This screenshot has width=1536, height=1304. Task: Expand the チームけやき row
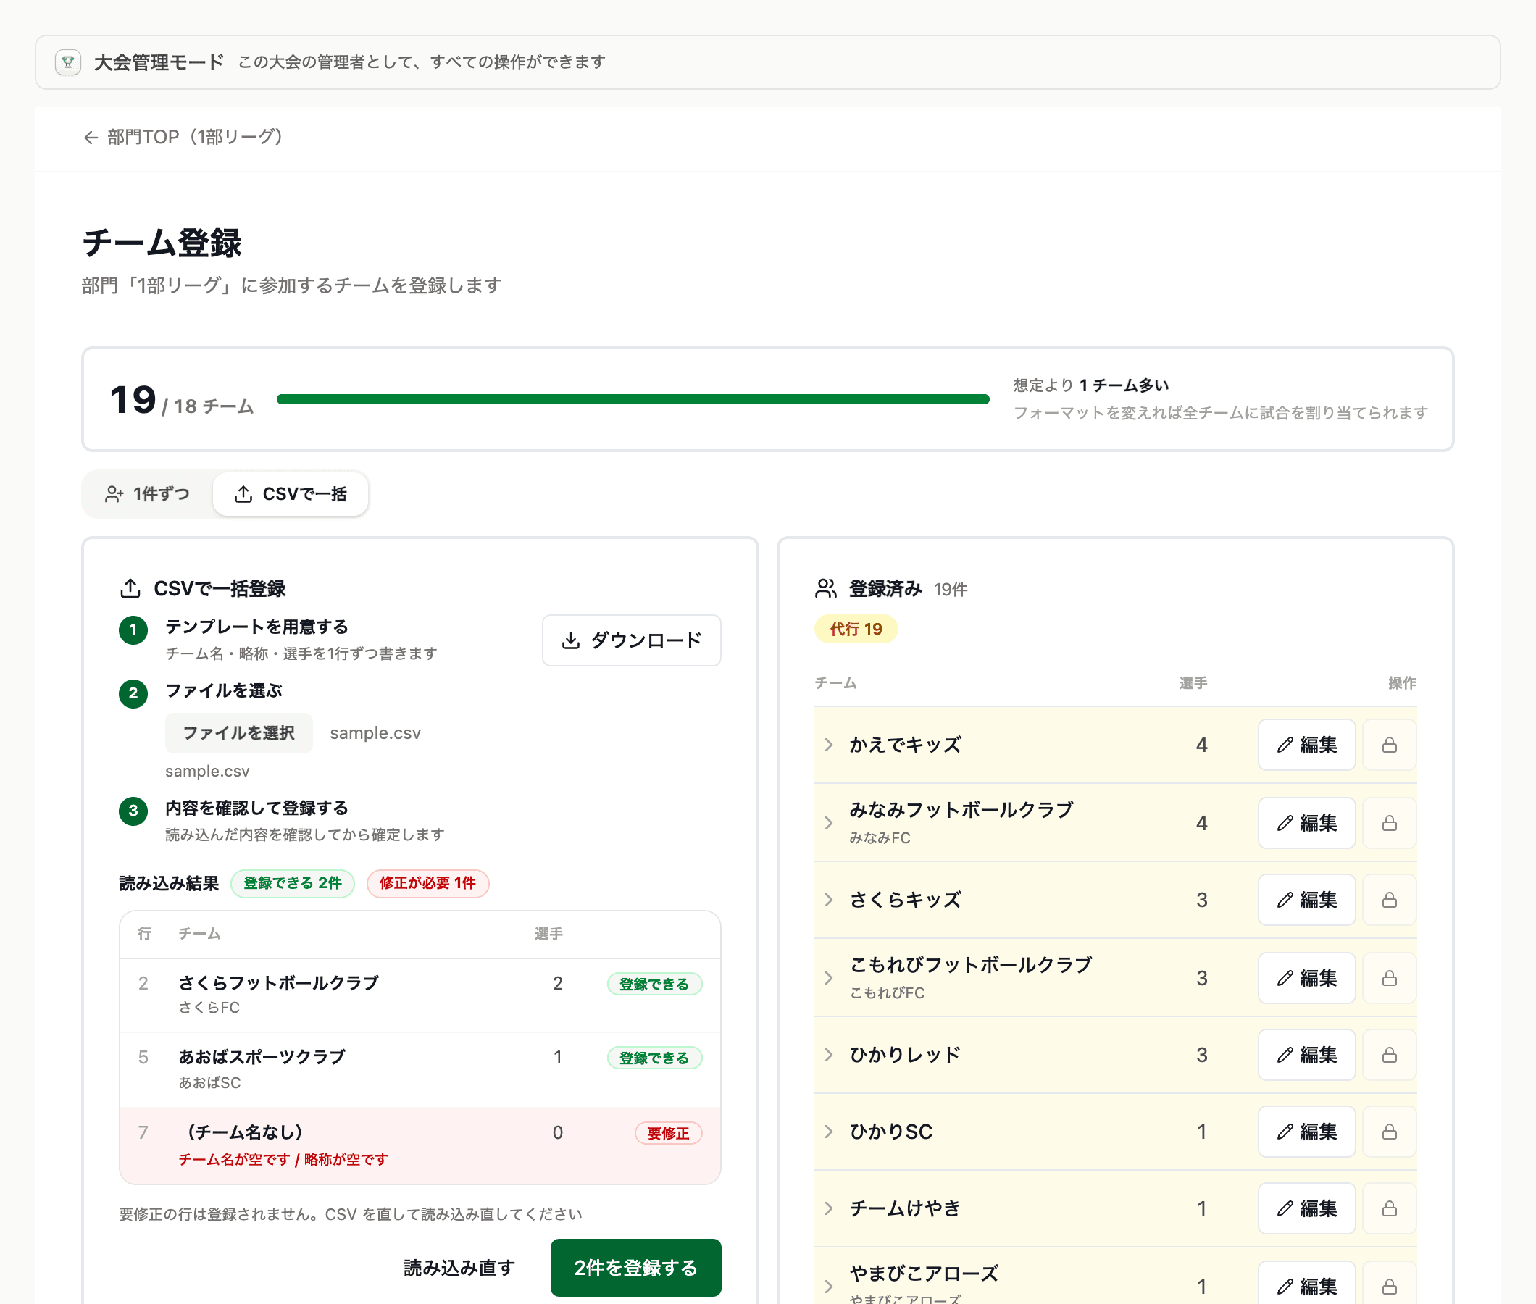[829, 1208]
